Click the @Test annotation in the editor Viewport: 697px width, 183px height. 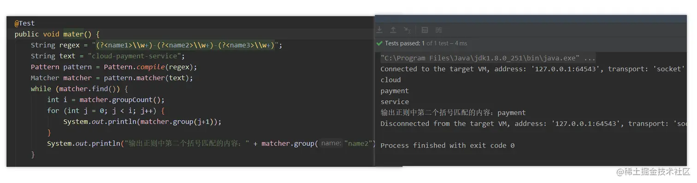tap(24, 23)
